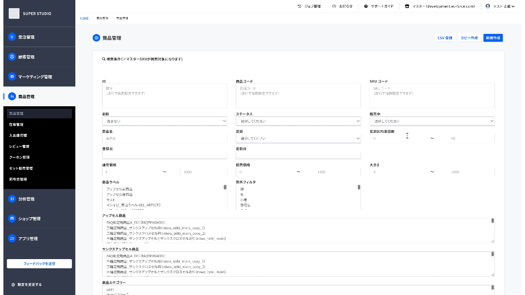
Task: Click the 登録日 date field
Action: coord(165,155)
